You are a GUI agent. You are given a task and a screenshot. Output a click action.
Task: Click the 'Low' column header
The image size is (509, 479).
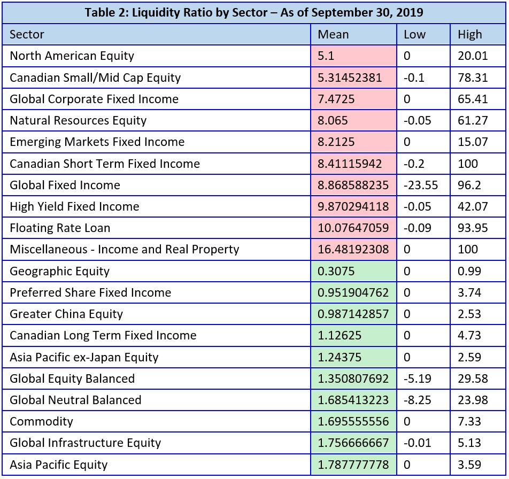click(415, 35)
